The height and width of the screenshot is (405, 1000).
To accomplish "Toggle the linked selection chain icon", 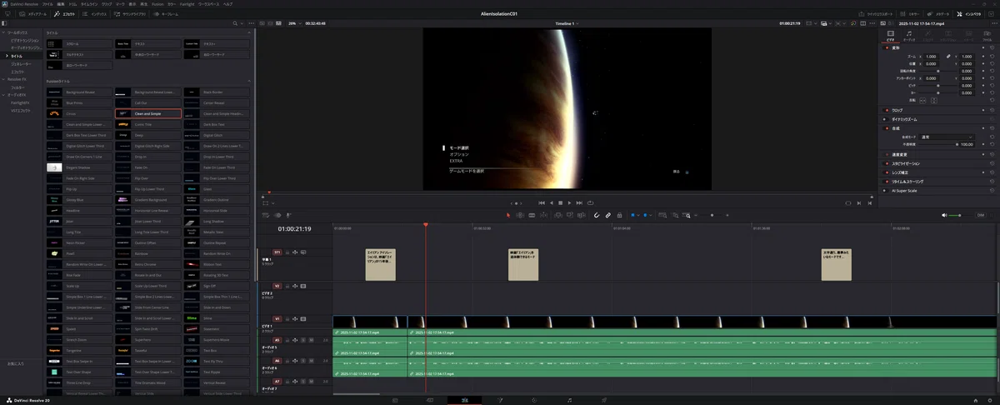I will pyautogui.click(x=607, y=215).
